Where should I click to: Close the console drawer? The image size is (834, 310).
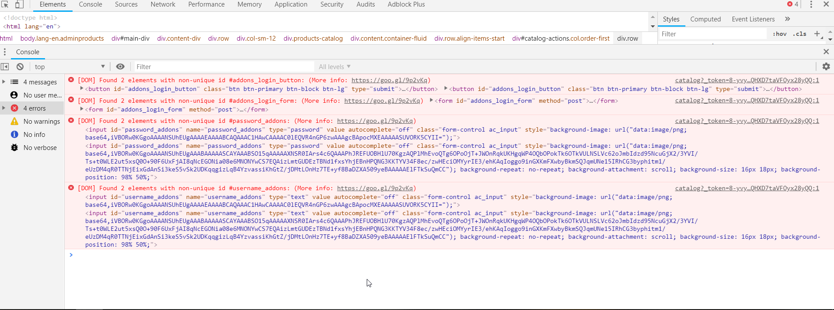pos(826,52)
